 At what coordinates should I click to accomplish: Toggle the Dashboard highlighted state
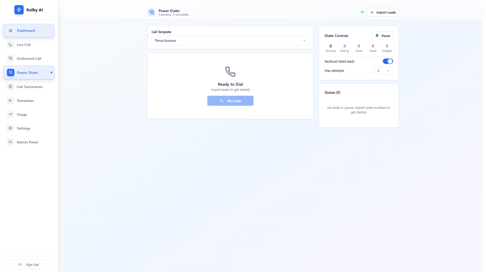pos(28,31)
